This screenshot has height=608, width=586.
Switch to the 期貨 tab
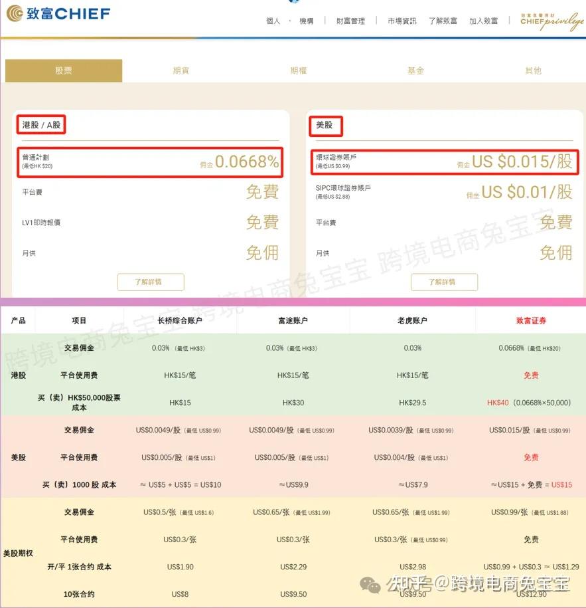pyautogui.click(x=181, y=70)
